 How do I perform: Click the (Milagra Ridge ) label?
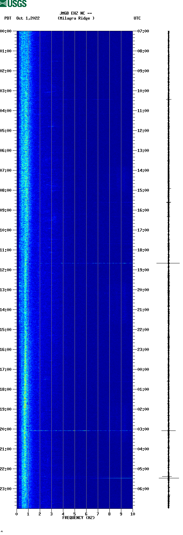[x=76, y=18]
